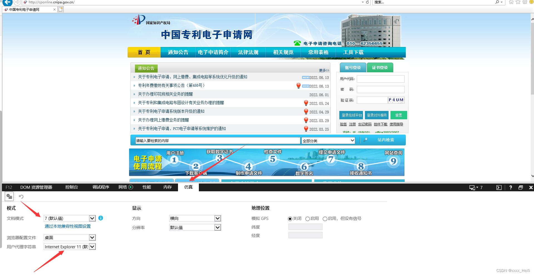Screen dimensions: 534x275
Task: Open the 工具下载 navigation menu item
Action: pos(353,52)
